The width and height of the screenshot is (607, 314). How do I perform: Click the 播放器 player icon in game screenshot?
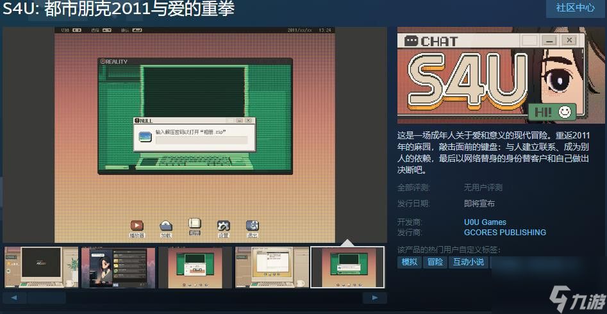(x=137, y=226)
